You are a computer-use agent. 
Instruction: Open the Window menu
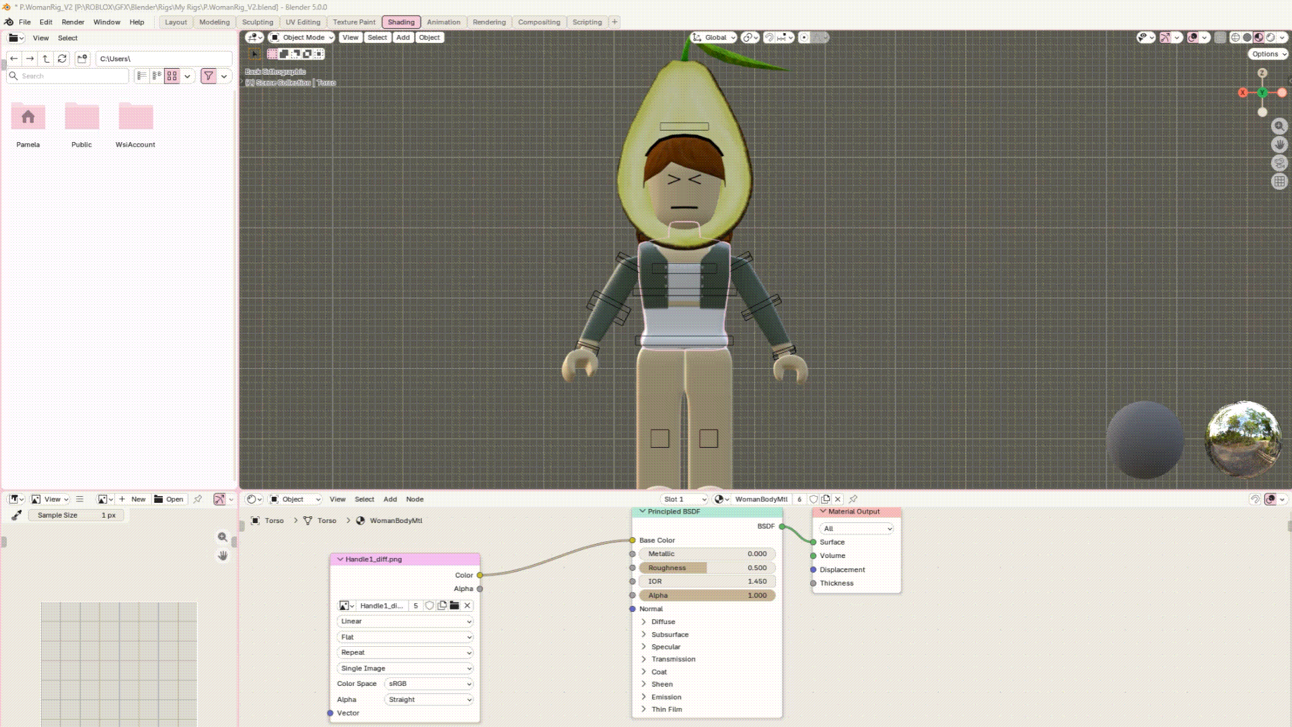point(107,22)
